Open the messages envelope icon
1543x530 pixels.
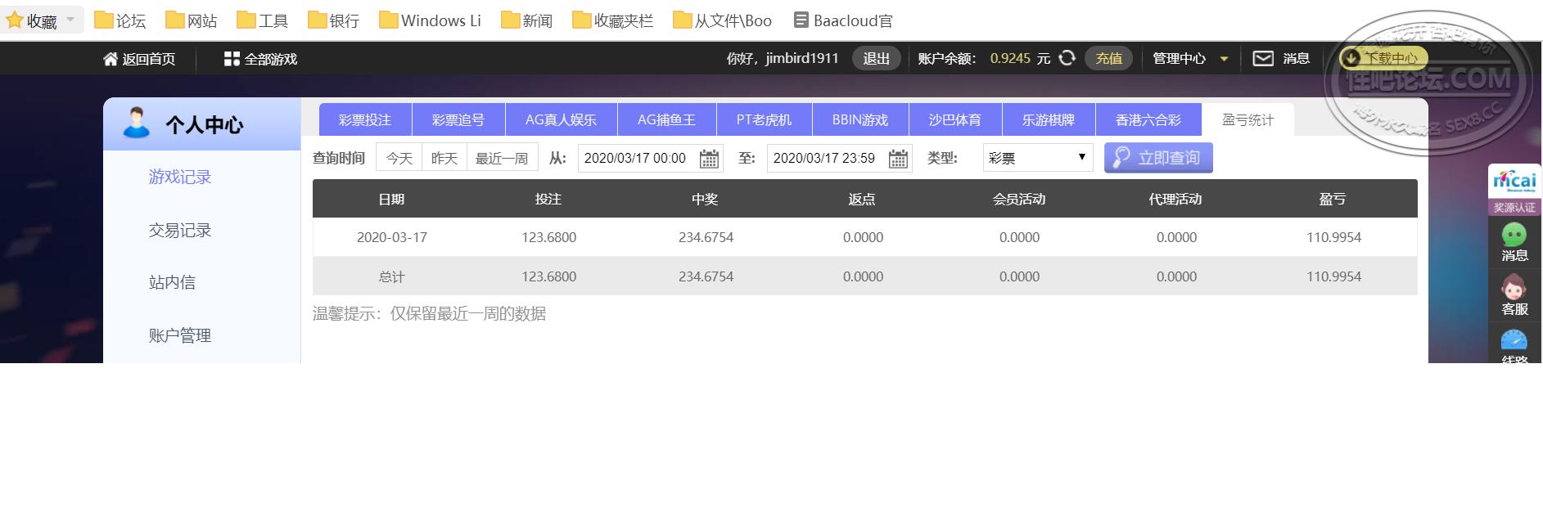(1263, 58)
